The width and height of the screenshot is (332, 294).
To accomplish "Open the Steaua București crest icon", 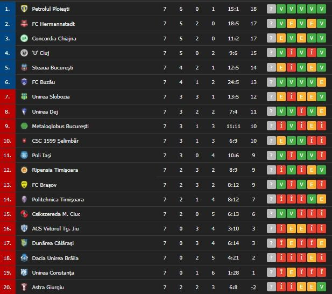I will tap(24, 67).
